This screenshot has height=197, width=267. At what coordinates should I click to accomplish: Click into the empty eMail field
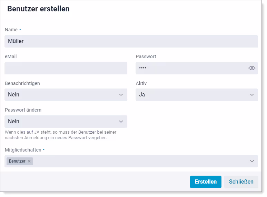[x=66, y=68]
